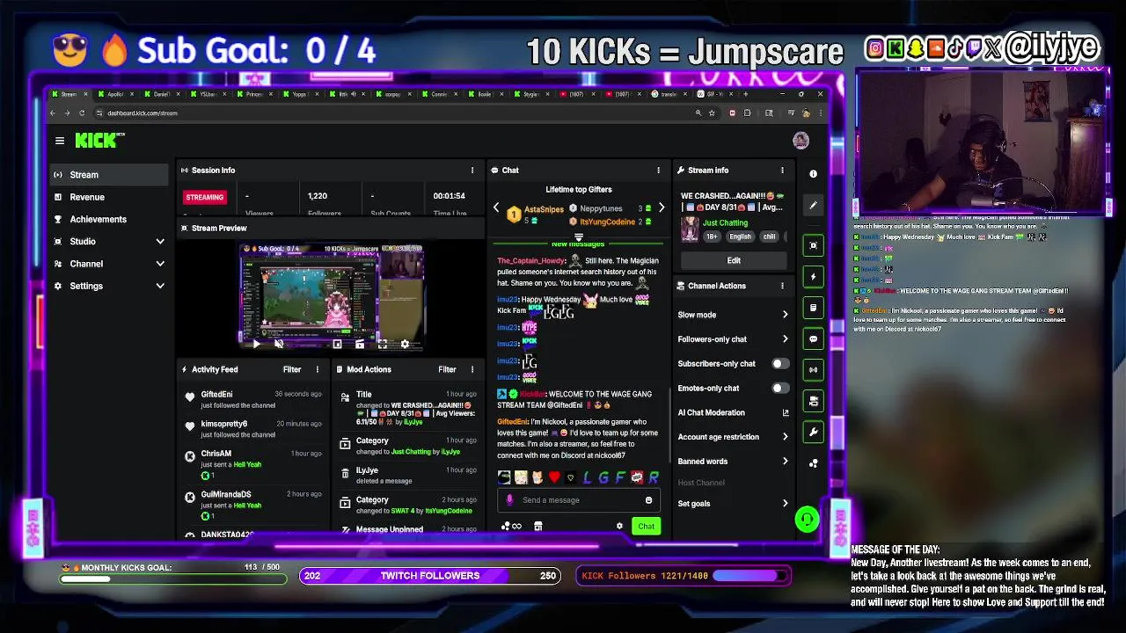1126x633 pixels.
Task: Select the chat bubble icon in right toolbar
Action: pos(813,338)
